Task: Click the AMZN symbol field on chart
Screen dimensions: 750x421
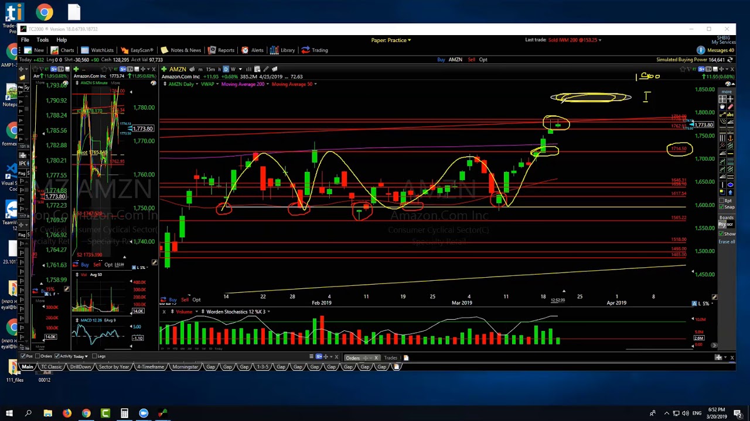Action: [178, 69]
